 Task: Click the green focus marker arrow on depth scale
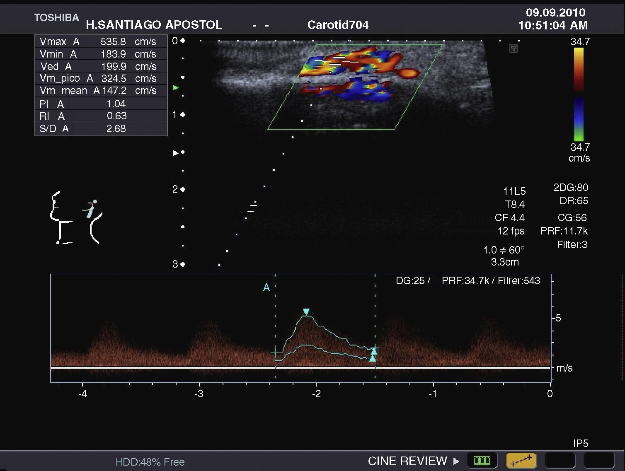pos(176,88)
